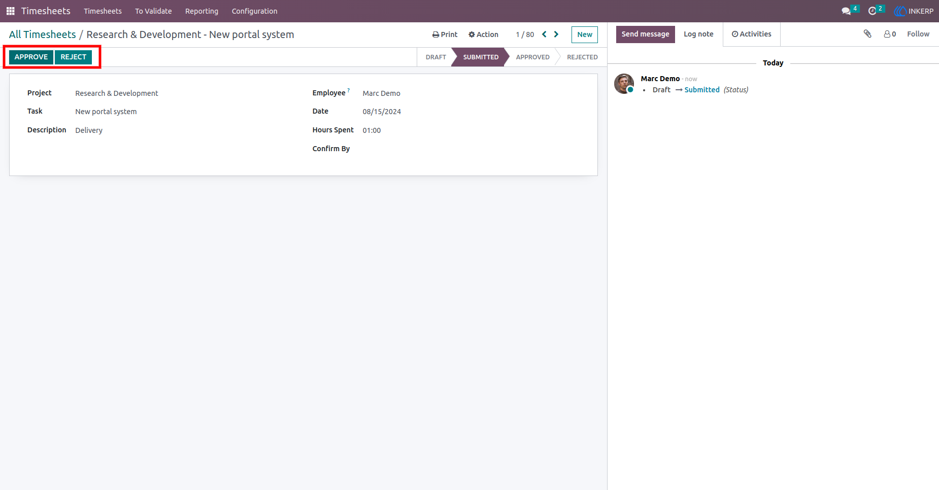Open the apps grid menu icon
The width and height of the screenshot is (939, 490).
(x=10, y=11)
